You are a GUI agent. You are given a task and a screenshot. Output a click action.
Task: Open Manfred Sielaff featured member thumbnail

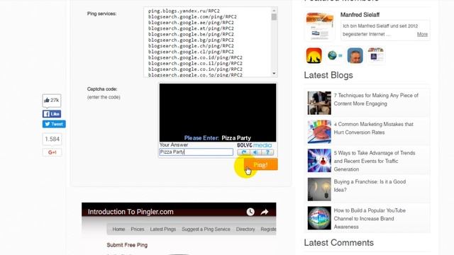point(320,26)
